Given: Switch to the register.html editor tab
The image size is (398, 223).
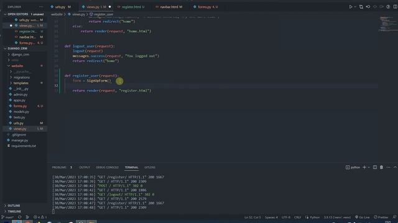Looking at the screenshot, I should point(131,7).
